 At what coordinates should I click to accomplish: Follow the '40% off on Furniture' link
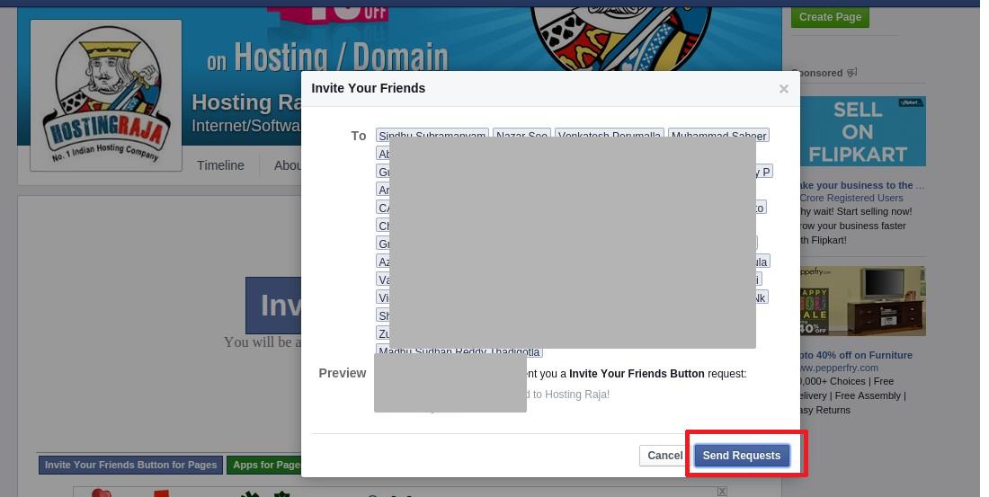(x=856, y=355)
